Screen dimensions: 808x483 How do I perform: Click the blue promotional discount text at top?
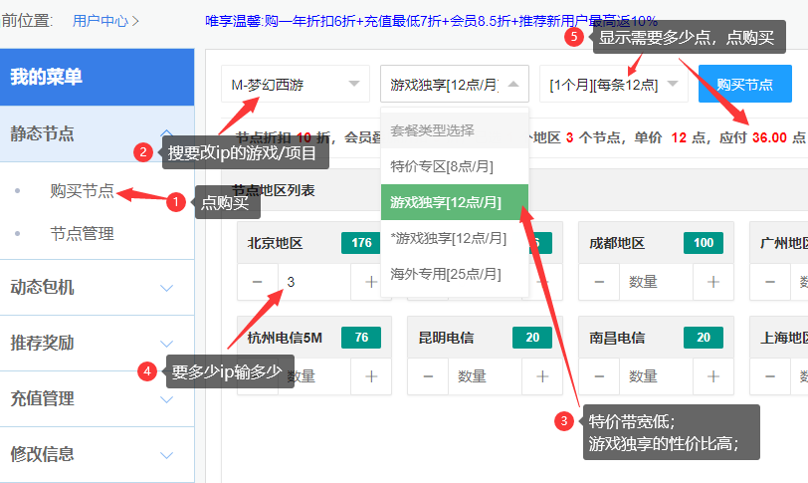tap(431, 21)
